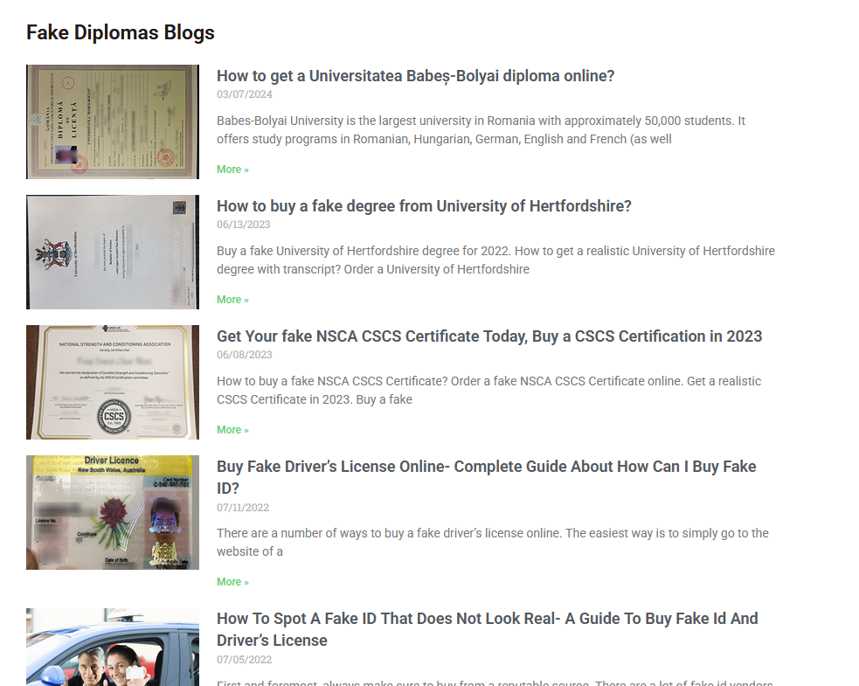Image resolution: width=859 pixels, height=686 pixels.
Task: Click the 07/11/2022 post date
Action: [243, 508]
